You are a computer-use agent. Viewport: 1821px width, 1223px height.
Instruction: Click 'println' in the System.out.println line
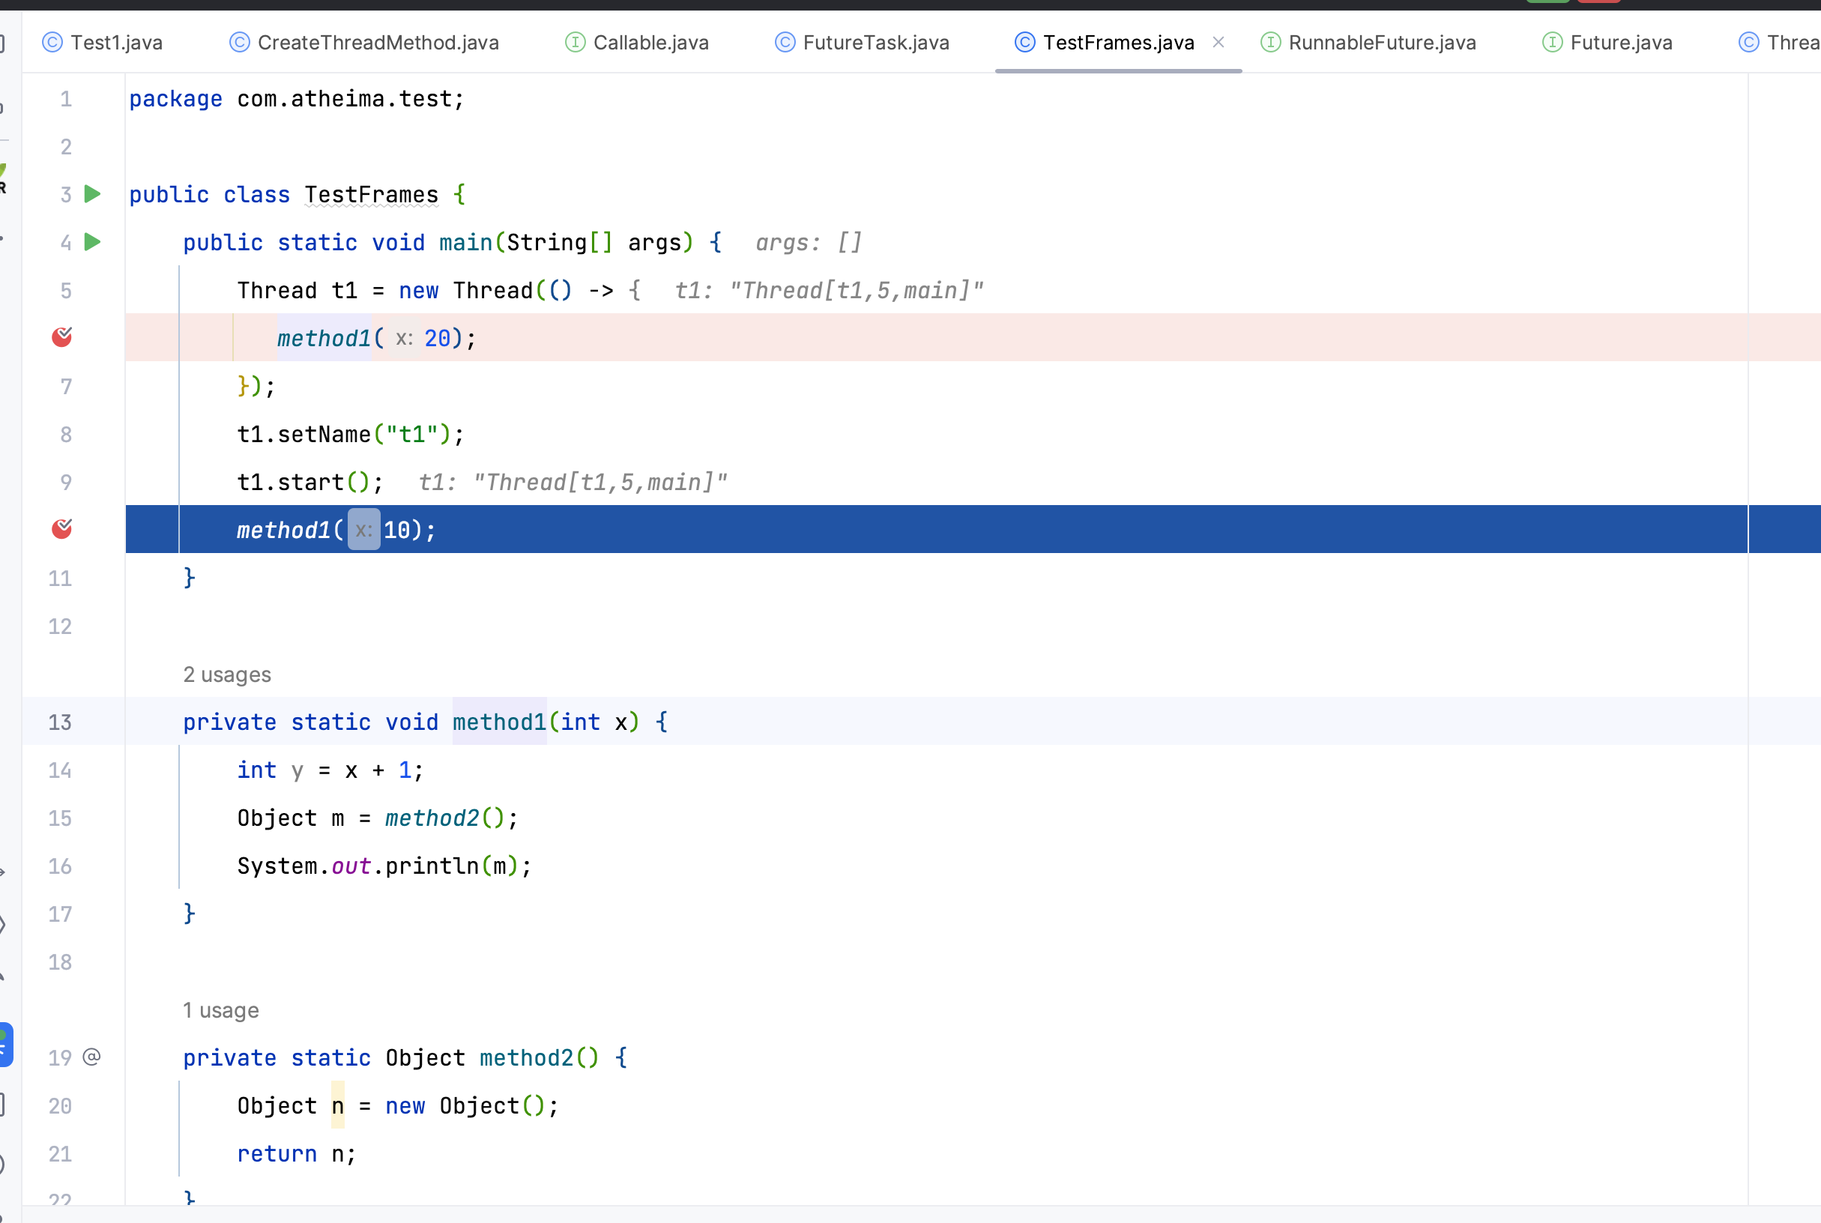(432, 866)
